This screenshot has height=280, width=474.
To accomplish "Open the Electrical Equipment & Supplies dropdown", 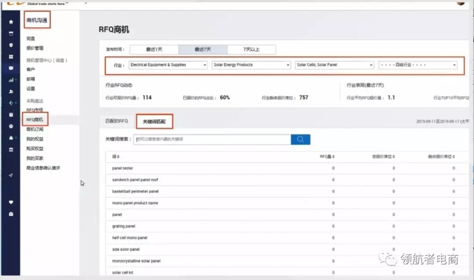I will tap(168, 64).
